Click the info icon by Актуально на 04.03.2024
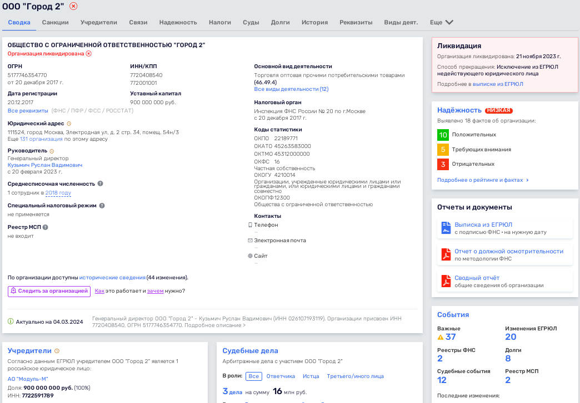This screenshot has width=580, height=403. click(x=11, y=322)
